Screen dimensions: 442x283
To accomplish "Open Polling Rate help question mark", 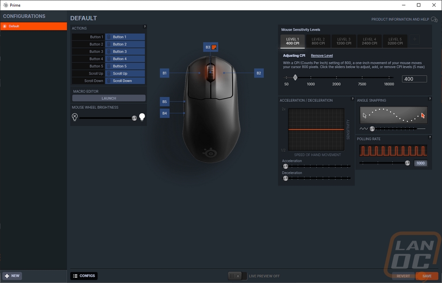I will pos(430,137).
